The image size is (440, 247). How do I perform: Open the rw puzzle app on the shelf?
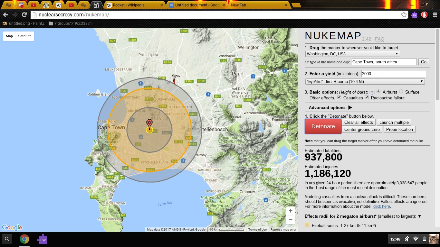point(42,239)
